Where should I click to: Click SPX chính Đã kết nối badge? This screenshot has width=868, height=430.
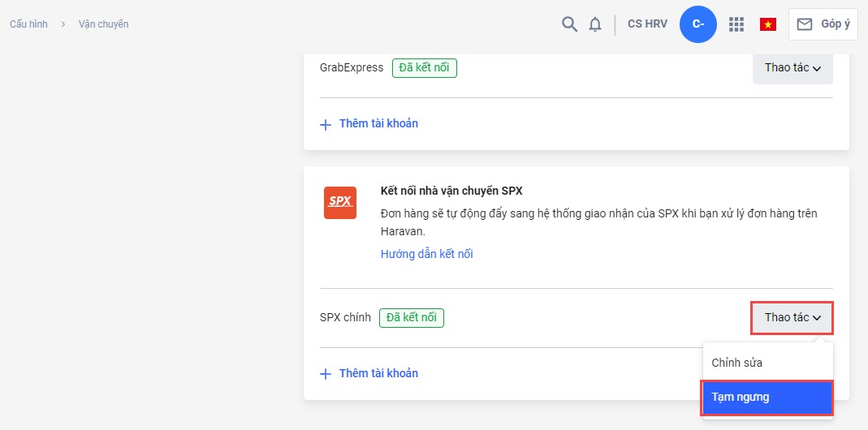[411, 317]
